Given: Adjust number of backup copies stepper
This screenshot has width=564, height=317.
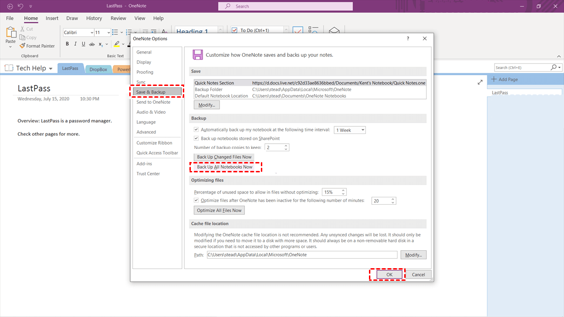Looking at the screenshot, I should (286, 147).
